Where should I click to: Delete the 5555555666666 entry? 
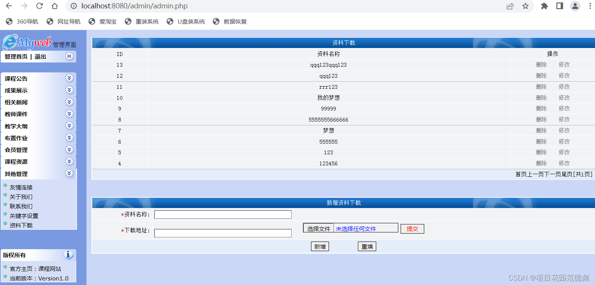[x=541, y=120]
